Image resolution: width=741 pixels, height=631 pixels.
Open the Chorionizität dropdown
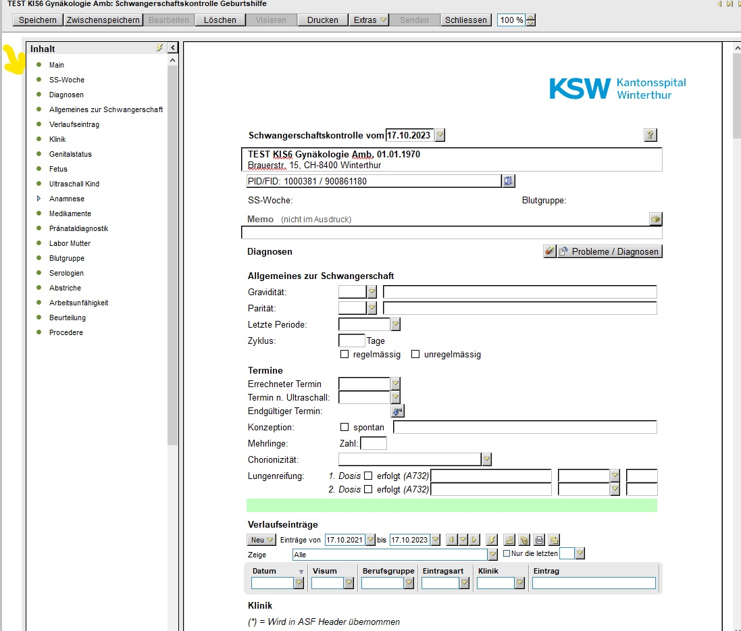[486, 459]
